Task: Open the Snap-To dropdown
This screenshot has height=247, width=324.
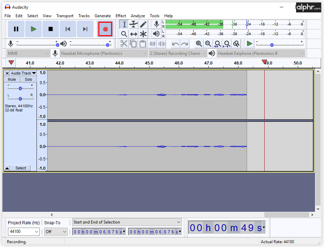Action: 56,232
